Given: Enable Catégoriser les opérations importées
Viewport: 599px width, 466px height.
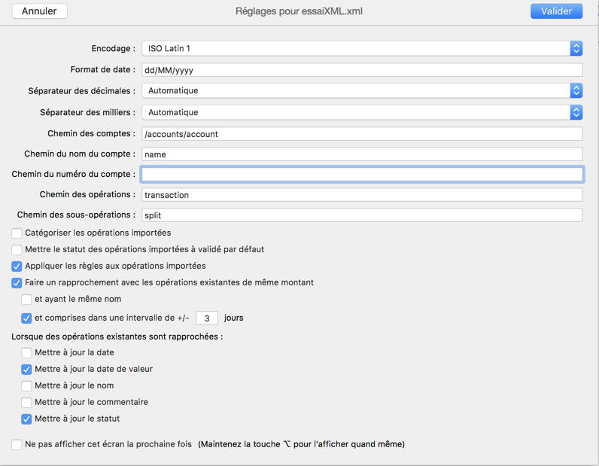Looking at the screenshot, I should 17,233.
